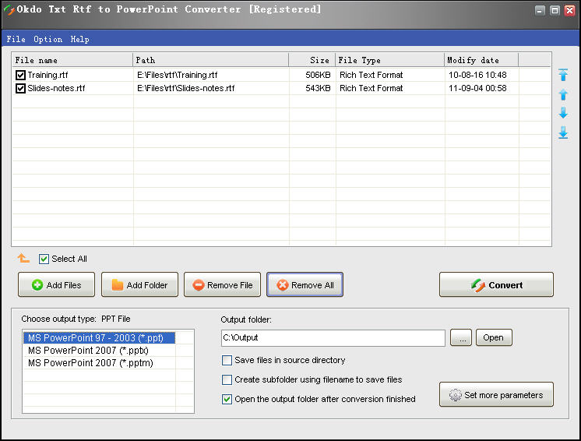This screenshot has width=581, height=441.
Task: Click Rich Text Format cell for Slides-notes.rtf
Action: (x=371, y=89)
